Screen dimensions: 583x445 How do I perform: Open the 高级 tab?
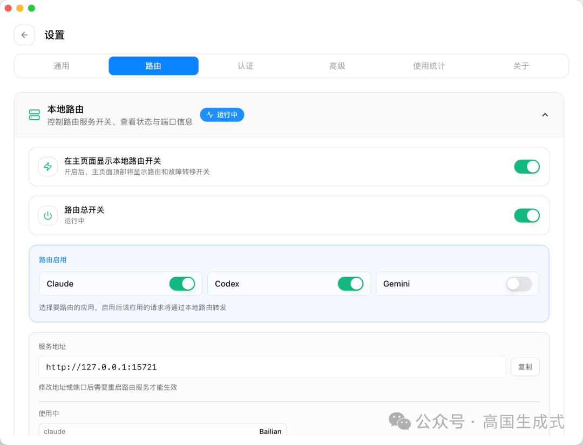coord(337,66)
